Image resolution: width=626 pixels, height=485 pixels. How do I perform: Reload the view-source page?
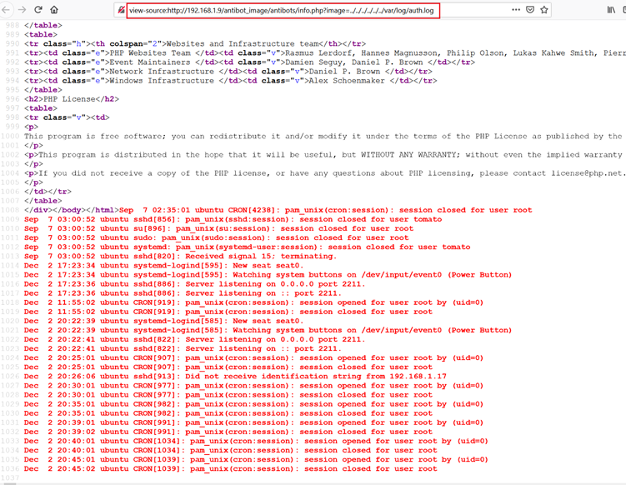click(38, 10)
